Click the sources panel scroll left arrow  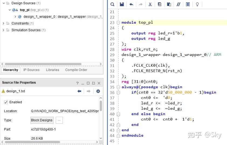(2, 64)
